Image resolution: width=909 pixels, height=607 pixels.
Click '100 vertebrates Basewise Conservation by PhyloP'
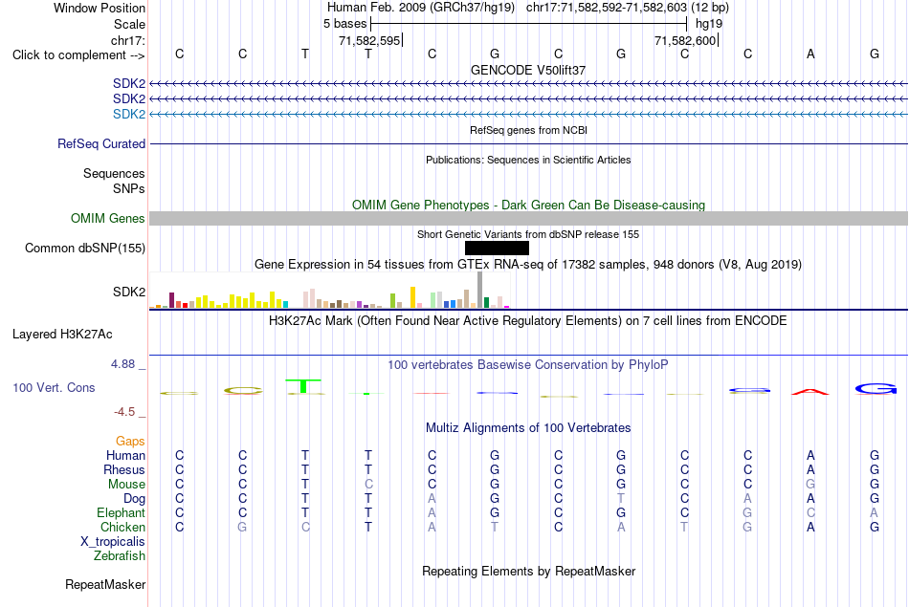point(528,365)
